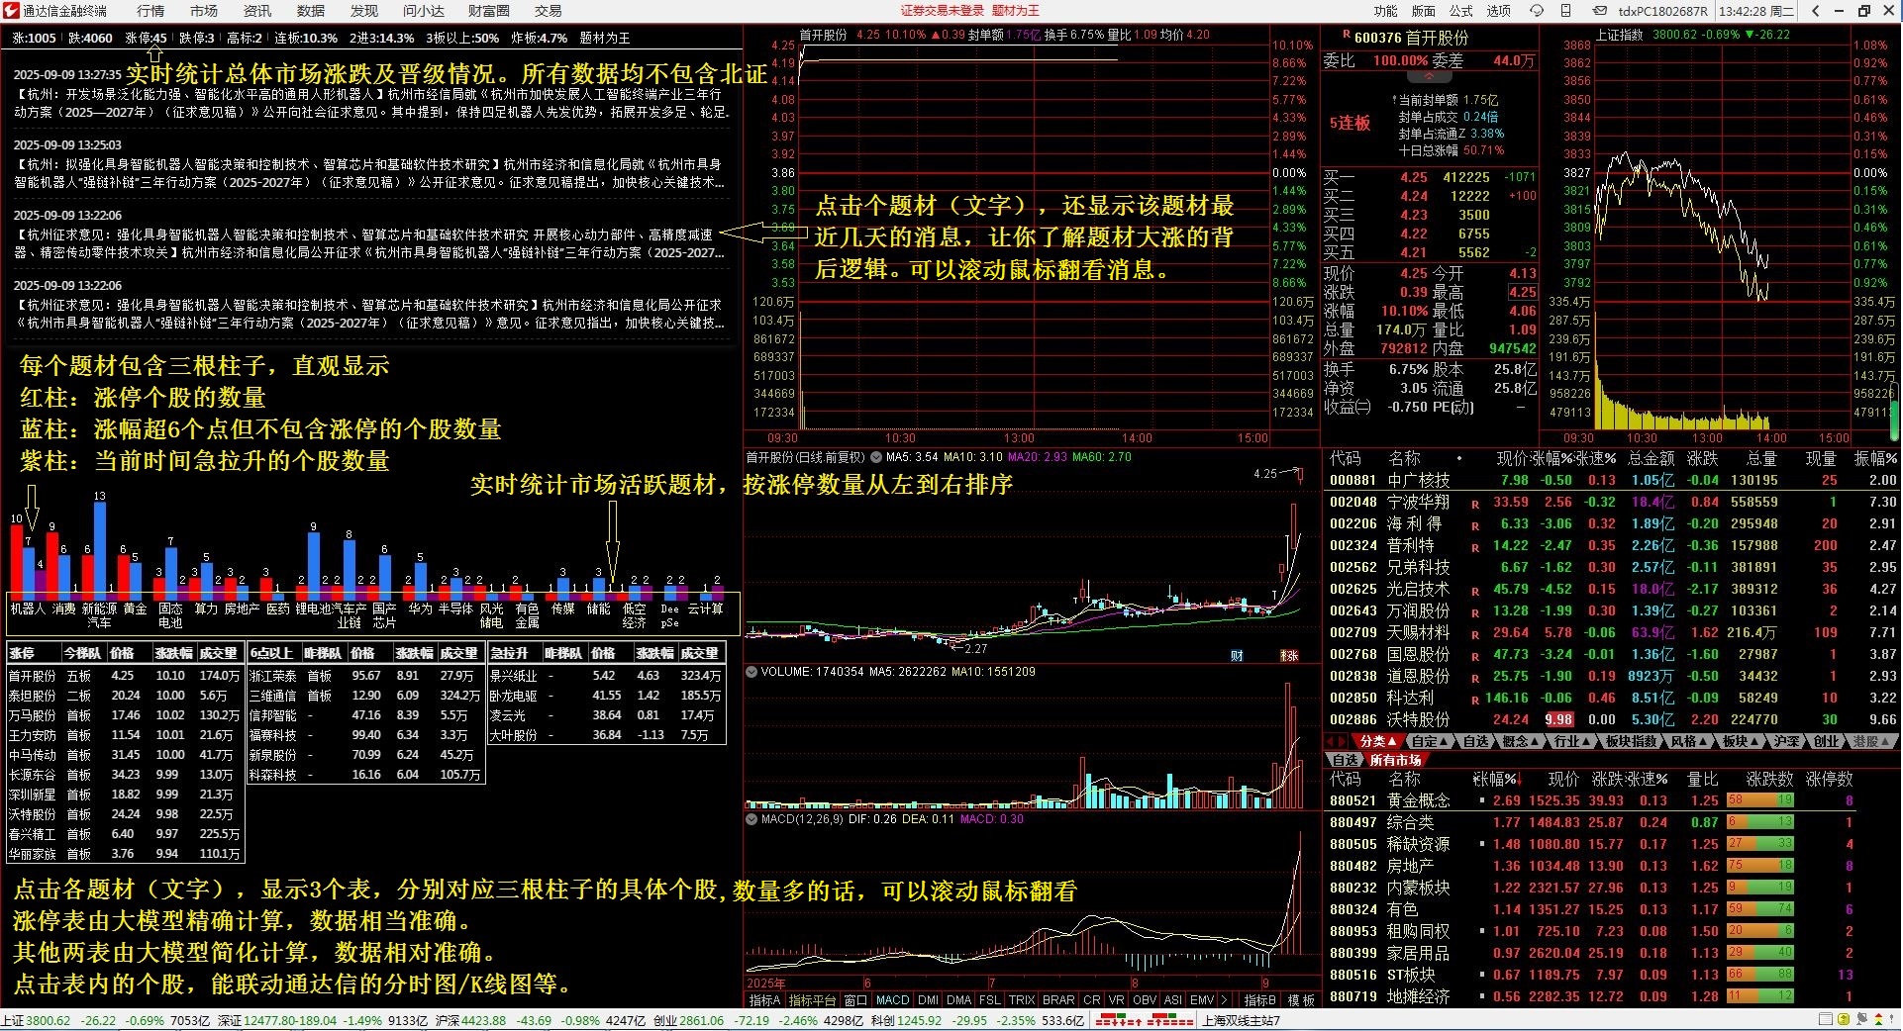Click the left scroll arrow before the 分类 tab
The image size is (1903, 1031).
tap(1332, 741)
